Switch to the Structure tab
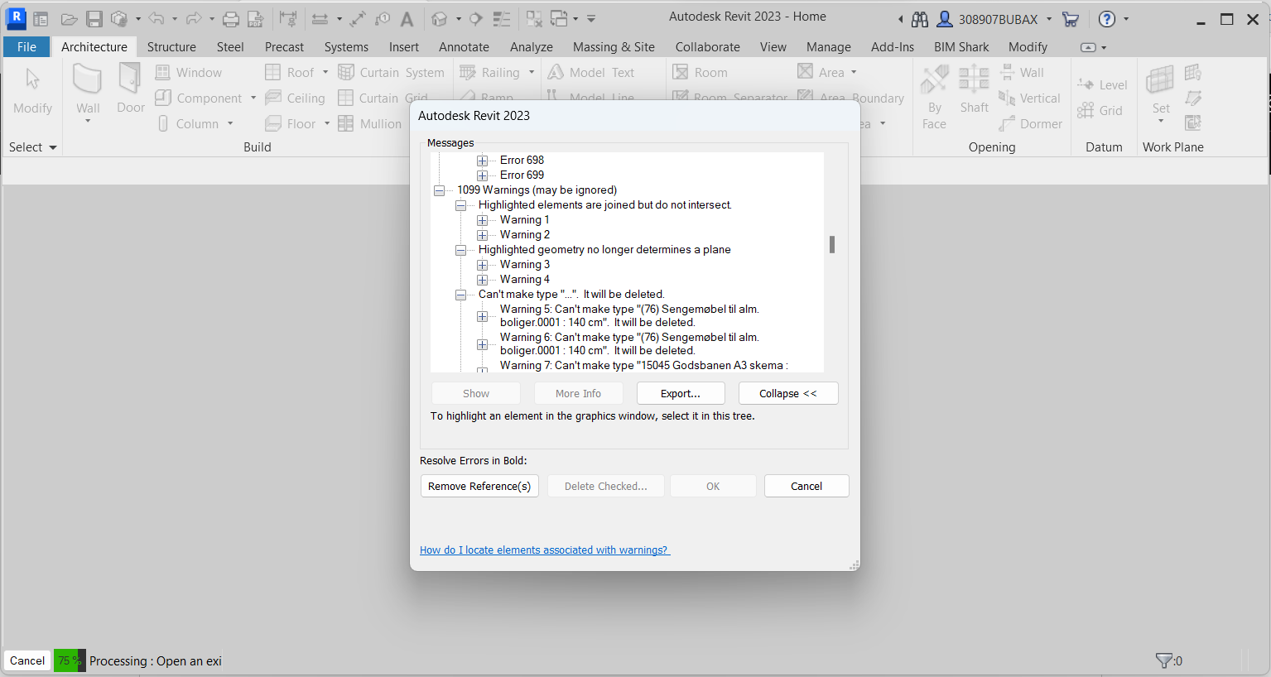The image size is (1271, 677). 171,47
